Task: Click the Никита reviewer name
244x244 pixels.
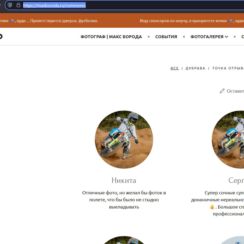Action: pos(124,180)
